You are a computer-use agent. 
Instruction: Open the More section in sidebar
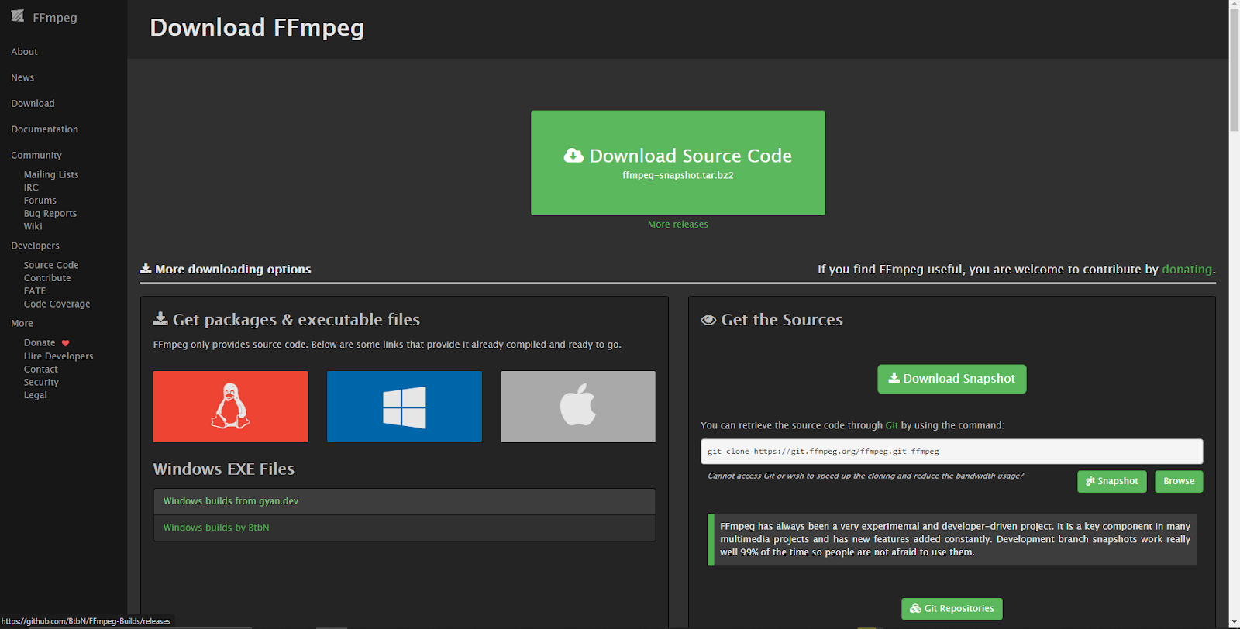22,323
